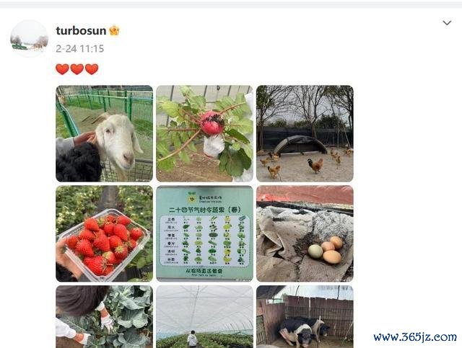
Task: Click the third red heart emoji
Action: click(x=92, y=69)
